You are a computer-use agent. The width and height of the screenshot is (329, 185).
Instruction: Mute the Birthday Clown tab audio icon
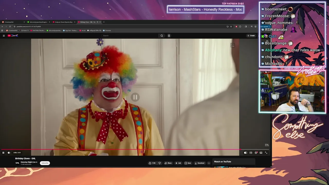coord(97,22)
